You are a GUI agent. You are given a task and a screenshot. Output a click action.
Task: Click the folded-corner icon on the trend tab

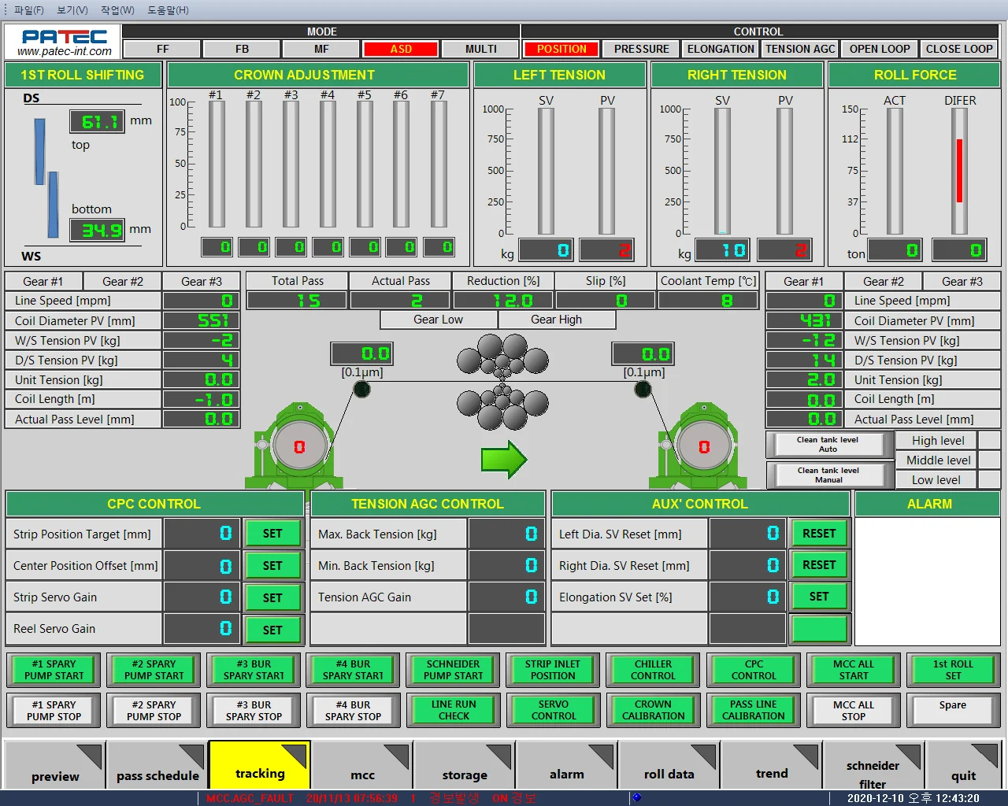click(807, 752)
